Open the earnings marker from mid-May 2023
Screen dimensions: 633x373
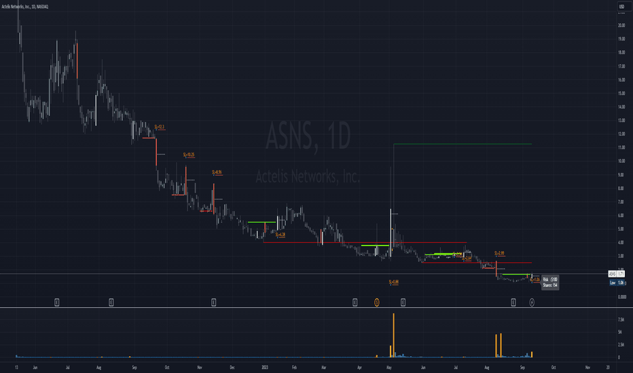pyautogui.click(x=403, y=302)
